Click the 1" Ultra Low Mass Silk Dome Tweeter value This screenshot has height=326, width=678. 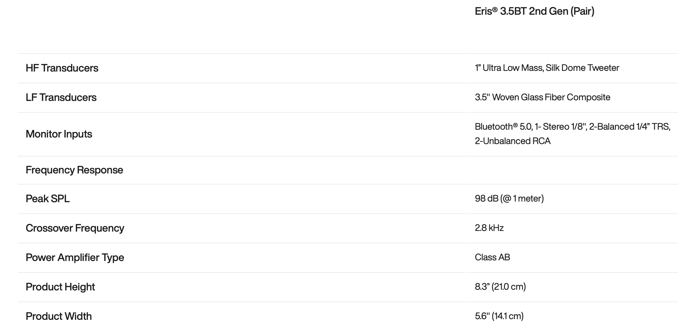(547, 68)
